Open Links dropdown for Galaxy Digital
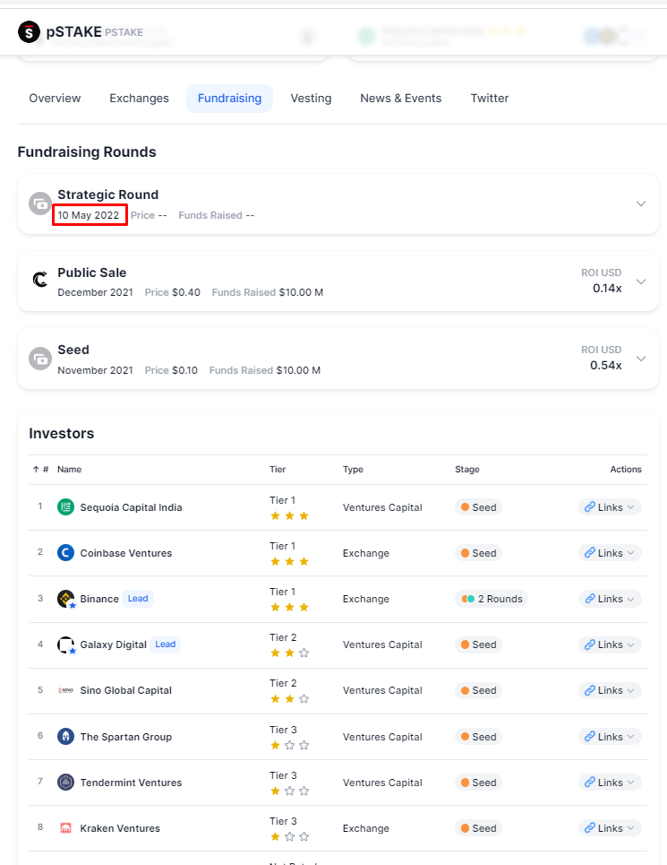Image resolution: width=667 pixels, height=865 pixels. pyautogui.click(x=610, y=644)
